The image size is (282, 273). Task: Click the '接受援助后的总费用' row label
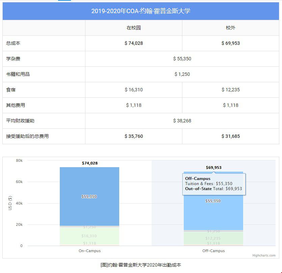click(27, 136)
